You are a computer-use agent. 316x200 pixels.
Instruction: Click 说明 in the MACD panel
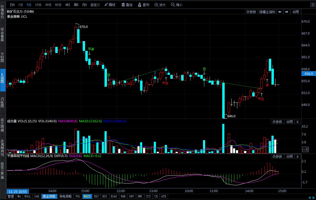pos(290,157)
